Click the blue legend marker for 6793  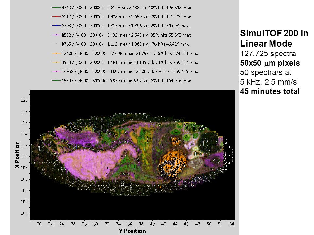[x=56, y=26]
